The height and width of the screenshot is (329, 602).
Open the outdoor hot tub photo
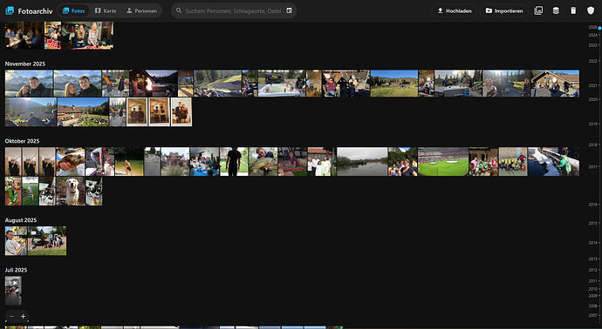(282, 83)
